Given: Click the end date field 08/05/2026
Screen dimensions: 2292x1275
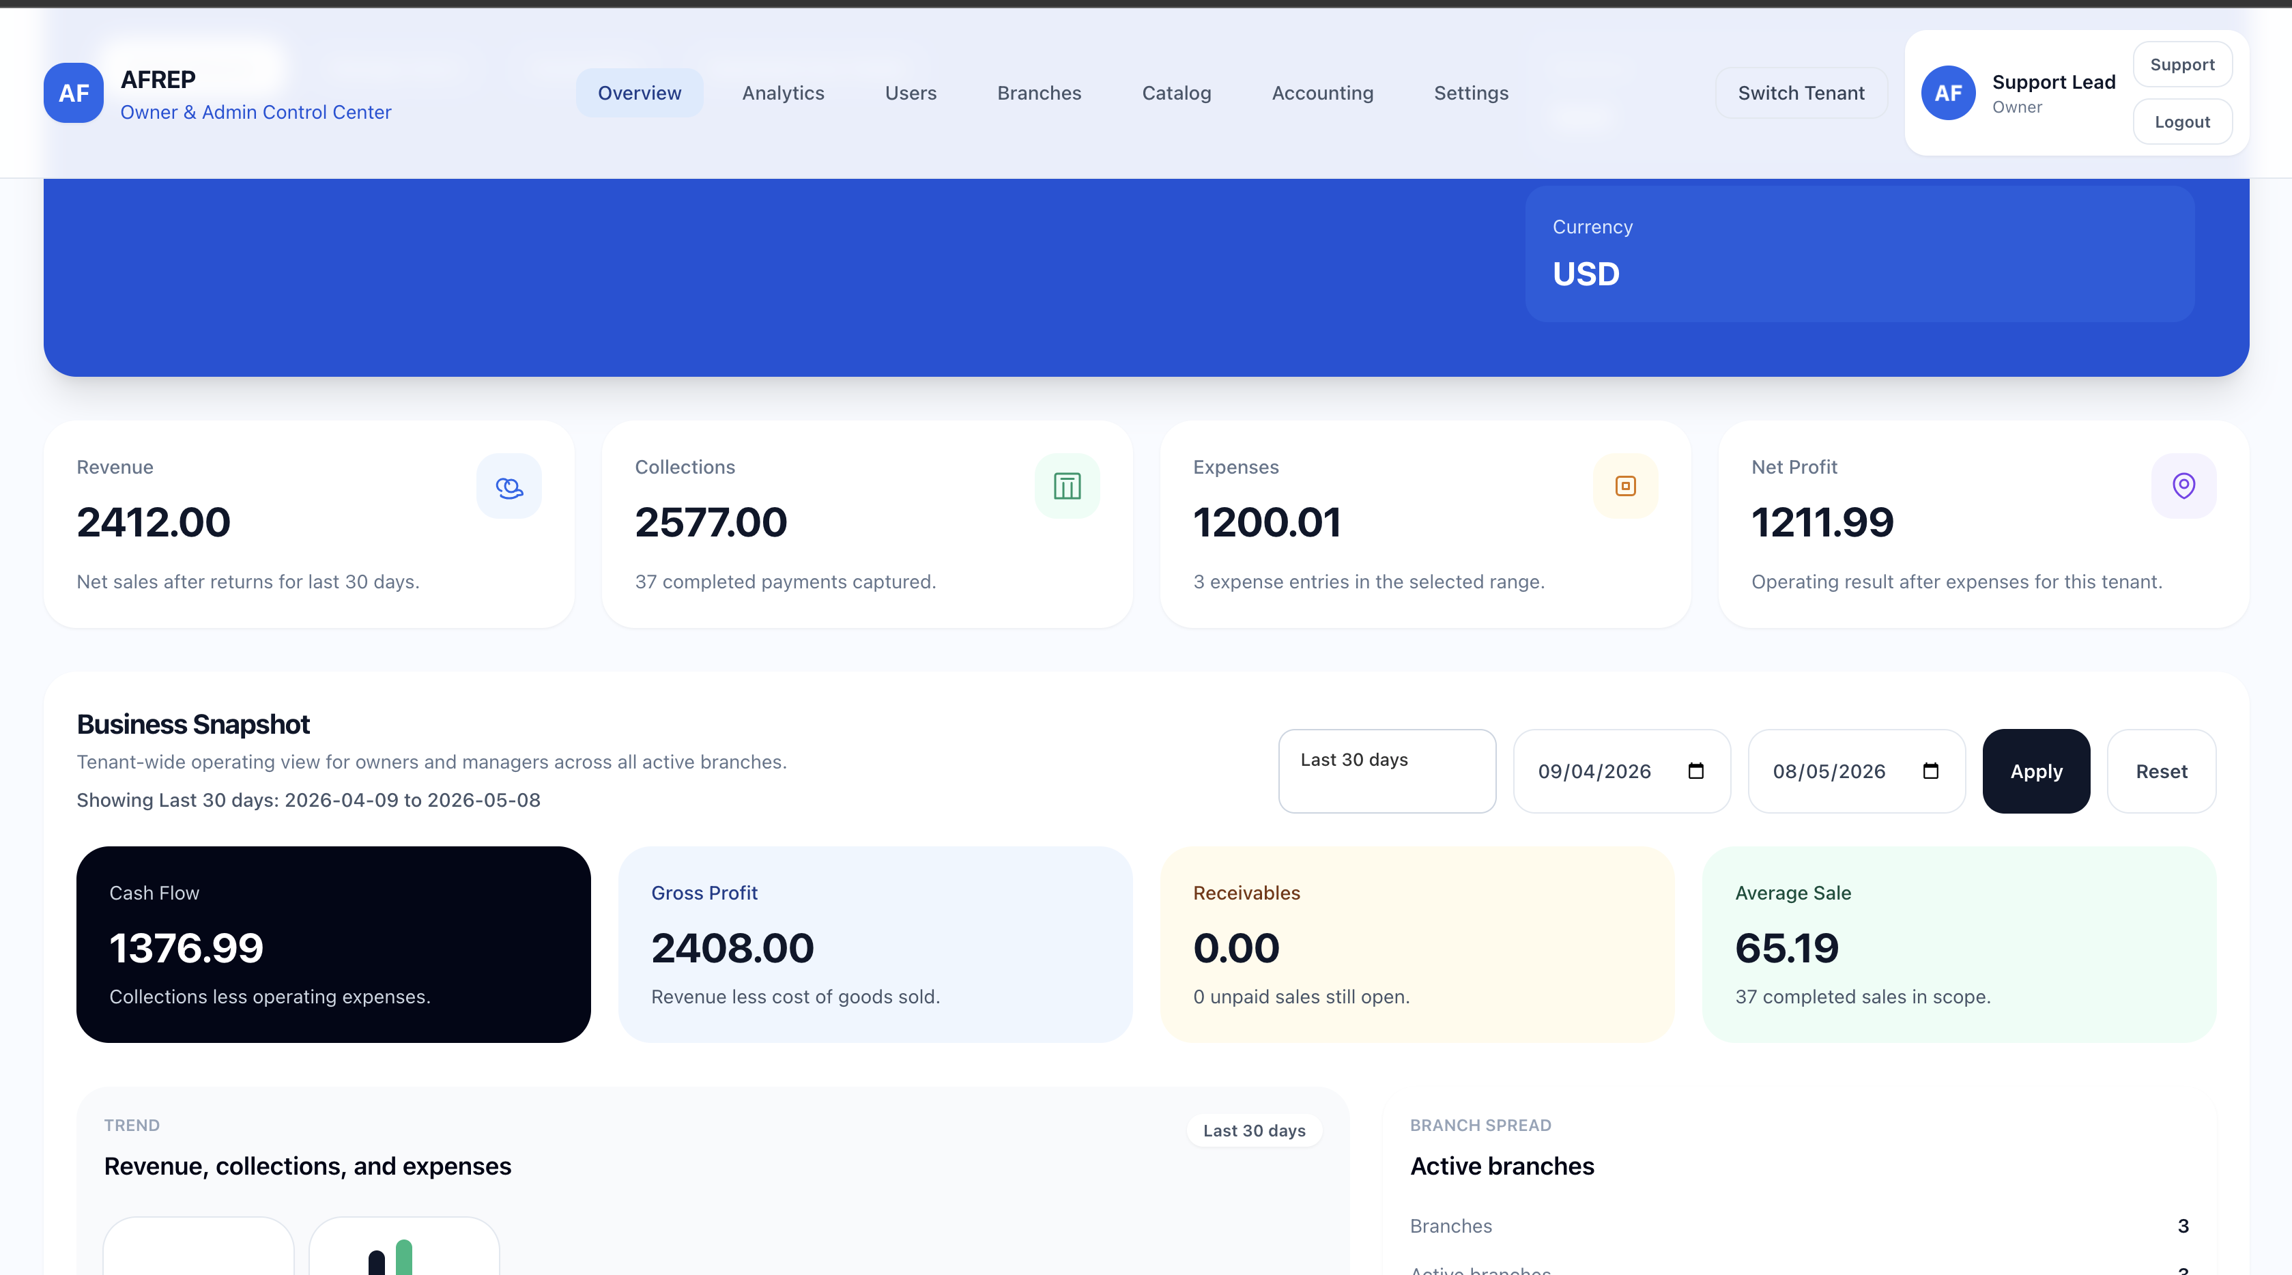Looking at the screenshot, I should [1856, 771].
